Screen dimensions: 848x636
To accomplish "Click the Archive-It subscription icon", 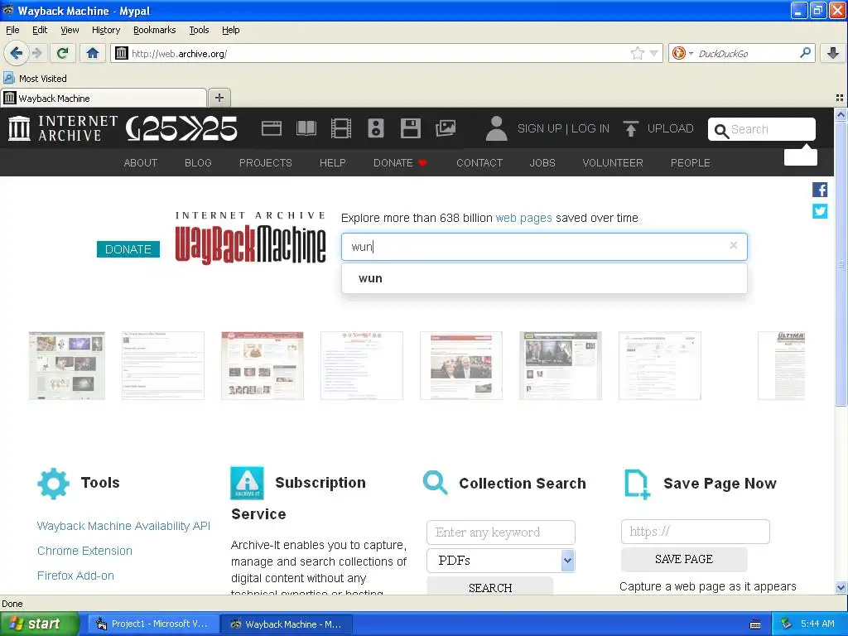I will click(x=247, y=483).
